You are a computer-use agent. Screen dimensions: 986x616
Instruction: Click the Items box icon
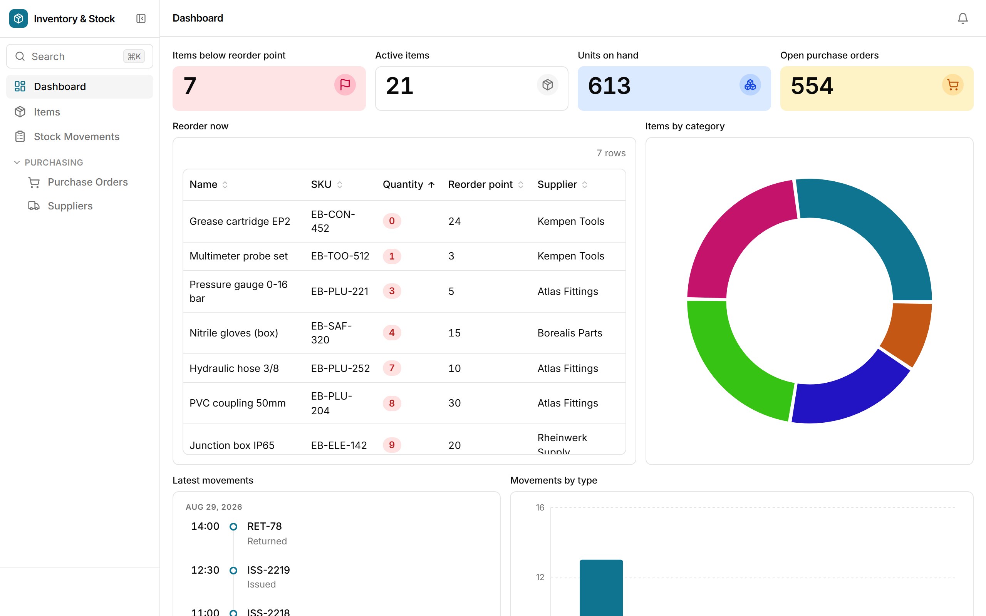pos(20,112)
